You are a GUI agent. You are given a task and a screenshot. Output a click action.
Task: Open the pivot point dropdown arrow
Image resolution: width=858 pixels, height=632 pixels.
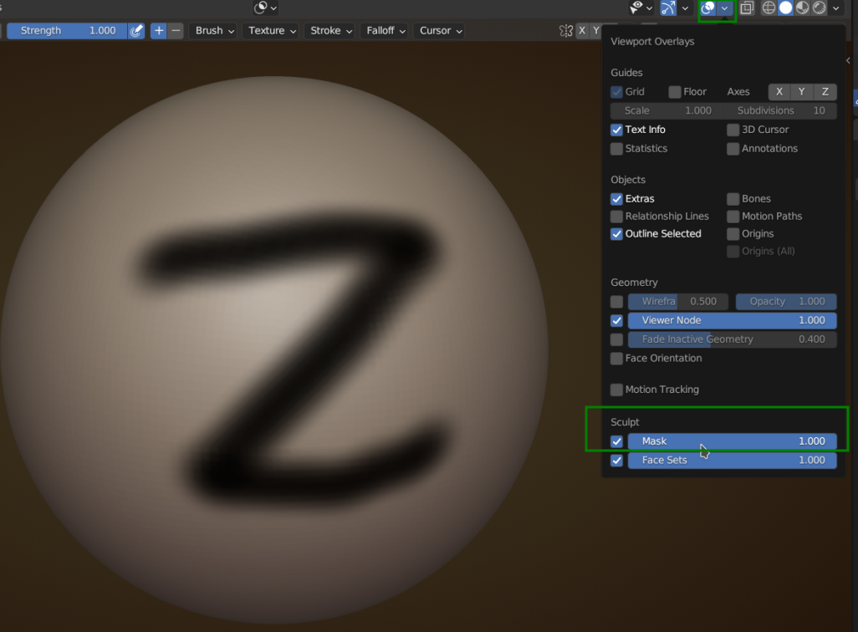coord(273,8)
